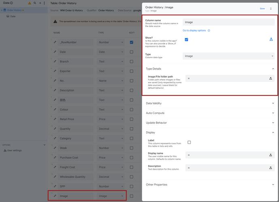The width and height of the screenshot is (279, 202).
Task: Click edit pencil for Date column
Action: (55, 52)
